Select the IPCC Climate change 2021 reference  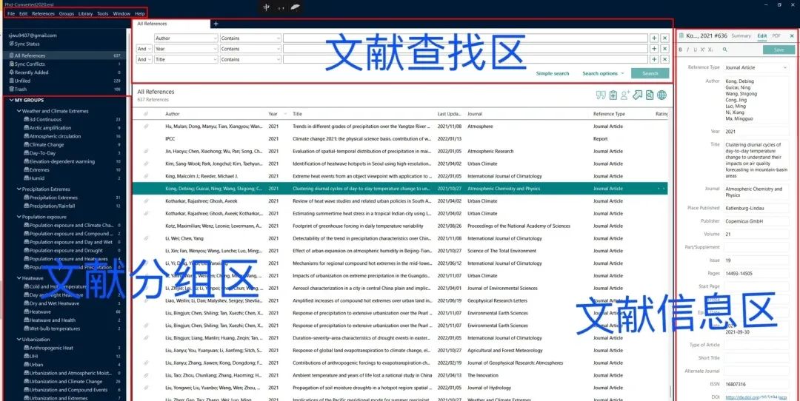coord(400,138)
